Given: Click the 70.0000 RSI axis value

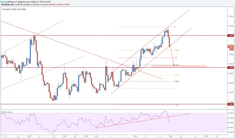Looking at the screenshot, I should (231, 113).
